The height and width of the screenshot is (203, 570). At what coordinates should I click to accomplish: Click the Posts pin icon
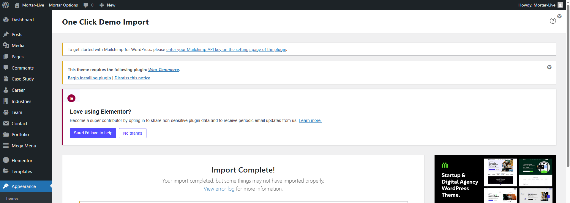6,34
